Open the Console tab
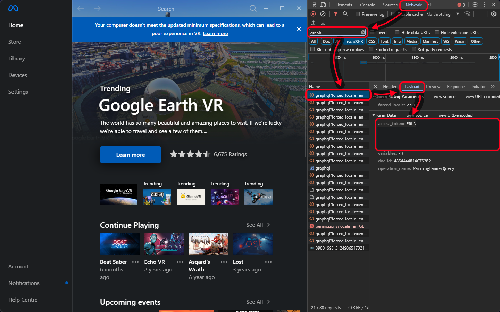 tap(367, 5)
